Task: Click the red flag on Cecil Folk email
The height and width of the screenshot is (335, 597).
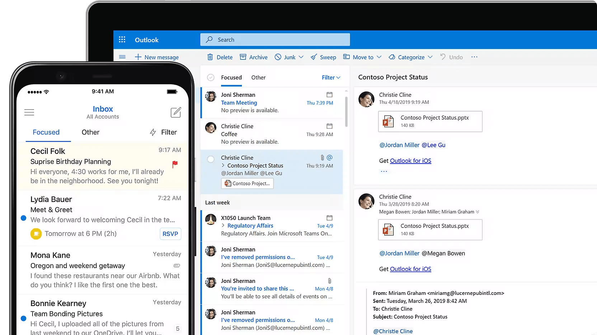Action: (175, 164)
